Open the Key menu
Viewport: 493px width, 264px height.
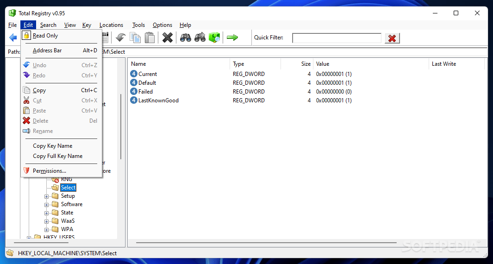87,25
